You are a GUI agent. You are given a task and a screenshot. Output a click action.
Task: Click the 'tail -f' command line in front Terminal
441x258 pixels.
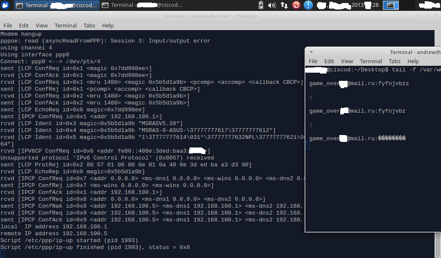pyautogui.click(x=373, y=70)
